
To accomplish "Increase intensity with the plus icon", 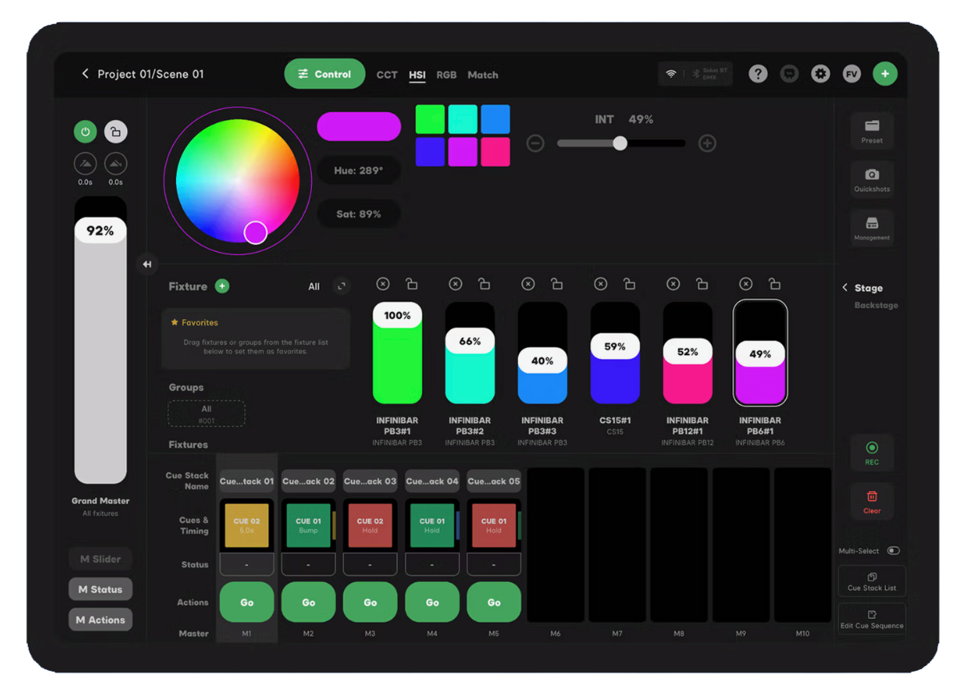I will (707, 143).
